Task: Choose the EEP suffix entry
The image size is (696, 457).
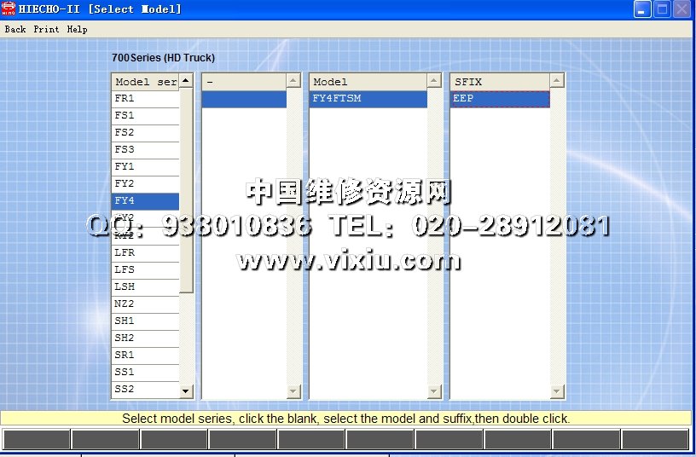Action: click(500, 99)
